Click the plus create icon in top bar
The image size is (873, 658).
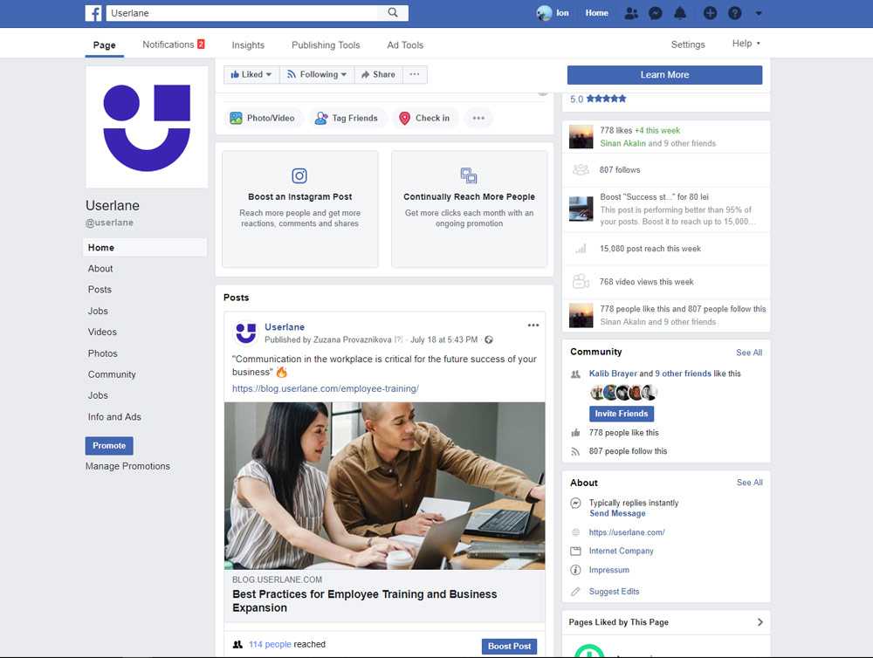click(710, 13)
